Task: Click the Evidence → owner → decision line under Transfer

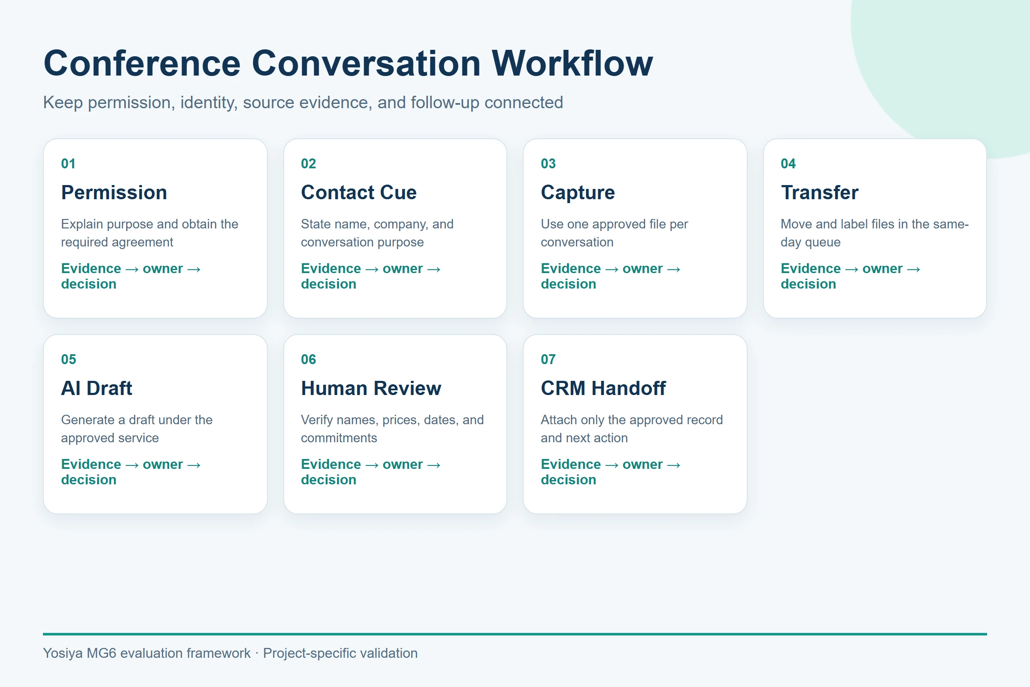Action: [x=851, y=276]
